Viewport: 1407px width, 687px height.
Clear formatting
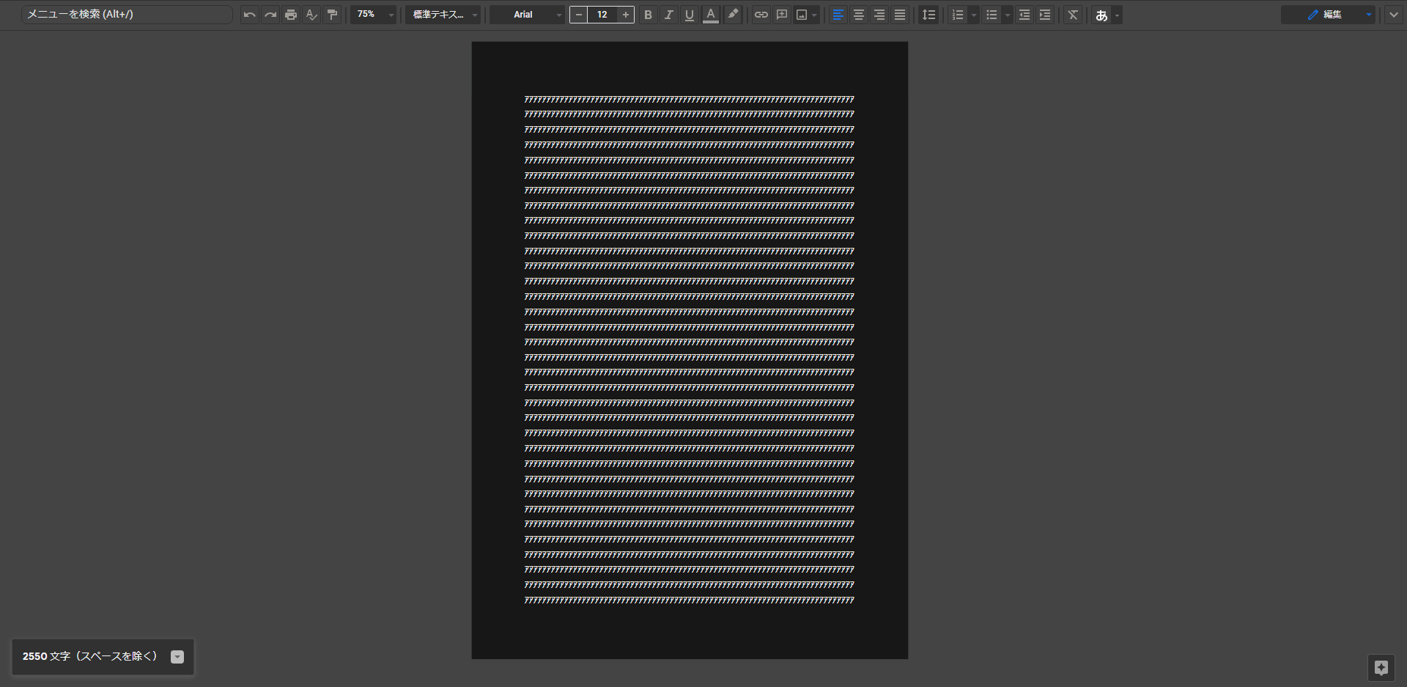(x=1073, y=15)
